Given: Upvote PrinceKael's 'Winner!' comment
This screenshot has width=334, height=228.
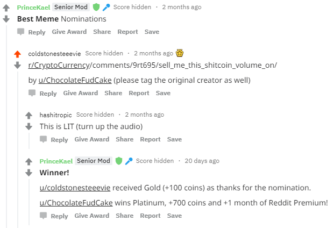Looking at the screenshot, I should click(x=29, y=161).
